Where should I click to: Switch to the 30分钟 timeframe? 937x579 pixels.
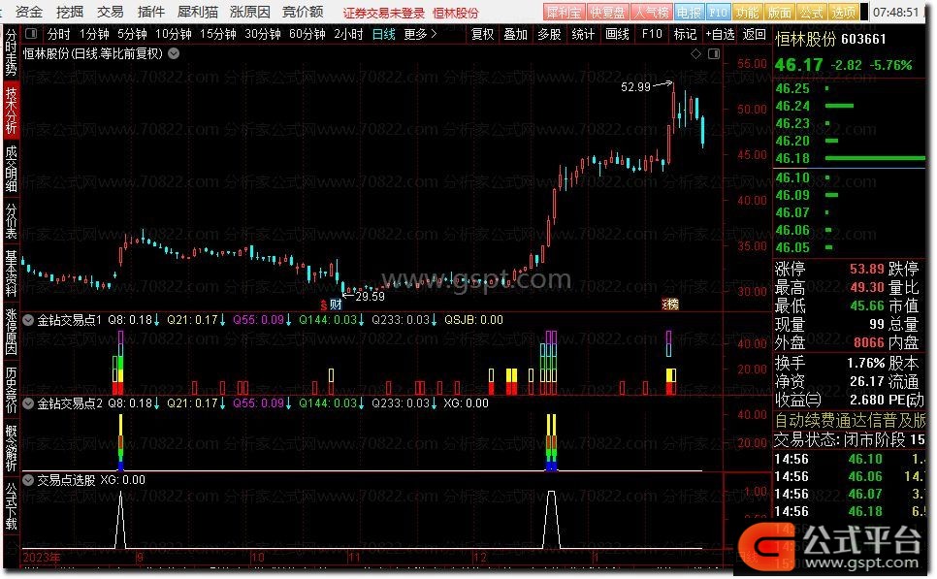tap(263, 34)
